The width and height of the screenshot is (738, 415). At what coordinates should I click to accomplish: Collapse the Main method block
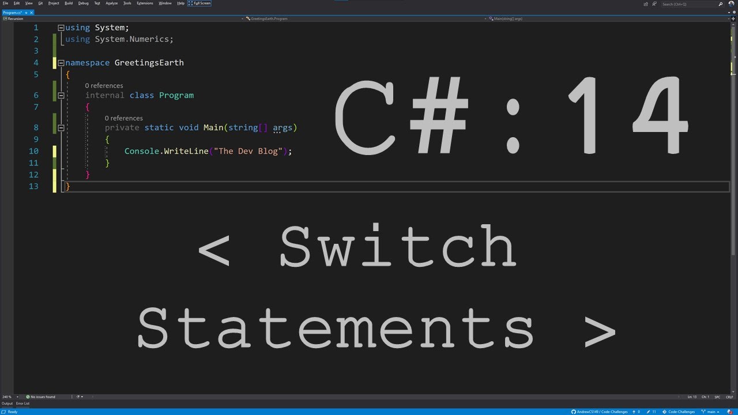61,128
